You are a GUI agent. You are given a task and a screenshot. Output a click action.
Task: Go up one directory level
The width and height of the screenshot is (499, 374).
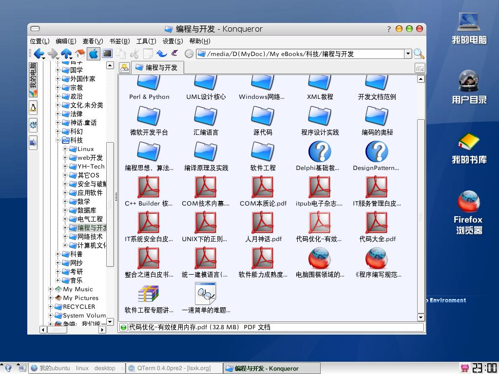point(66,54)
